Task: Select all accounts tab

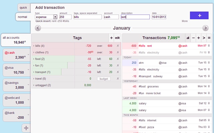Action: point(16,40)
